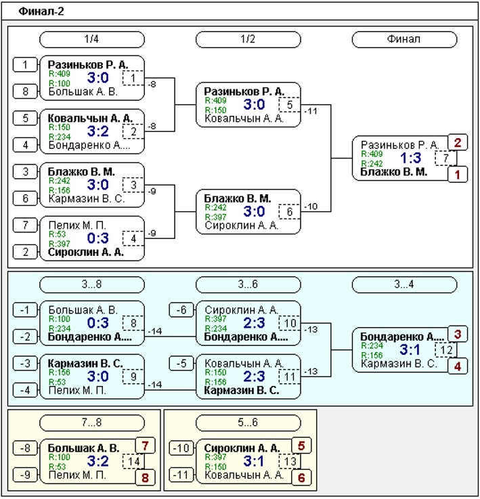Select the "-11" source box in 5...6 match
480x499 pixels.
tap(181, 475)
